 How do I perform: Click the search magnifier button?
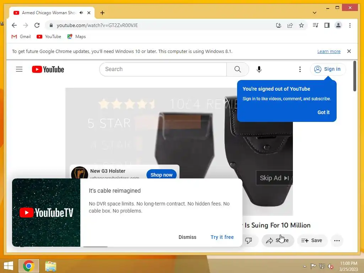pos(237,69)
